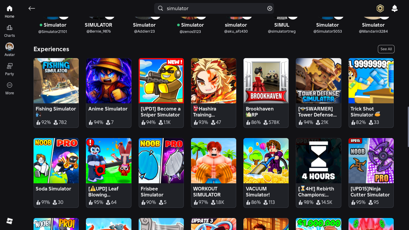Screen dimensions: 409x230
Task: Click the Roblox logo at the sidebar bottom
Action: (10, 221)
